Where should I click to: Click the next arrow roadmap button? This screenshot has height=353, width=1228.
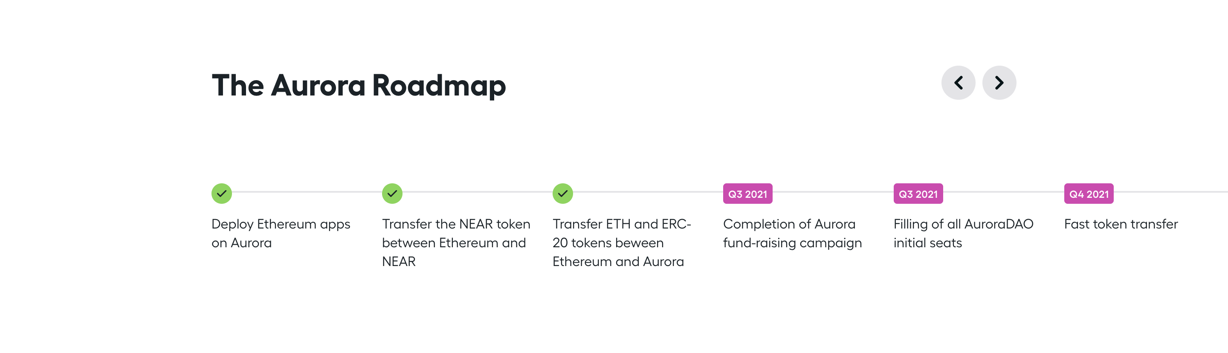click(x=999, y=83)
